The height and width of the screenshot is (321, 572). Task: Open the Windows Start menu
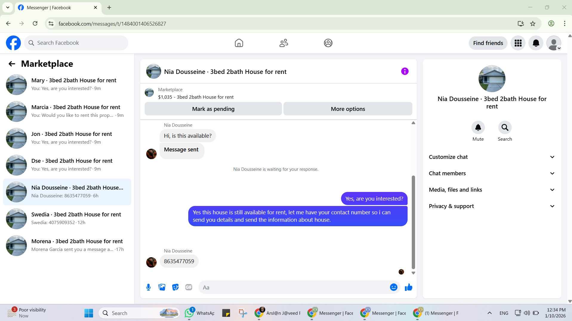click(89, 313)
